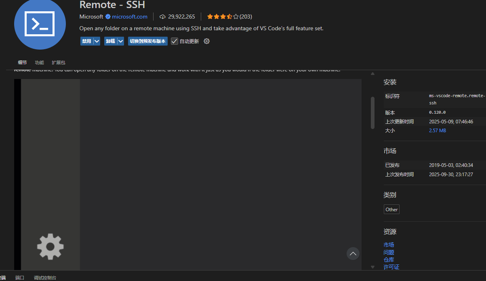
Task: Click the Remote - SSH title
Action: tap(112, 4)
